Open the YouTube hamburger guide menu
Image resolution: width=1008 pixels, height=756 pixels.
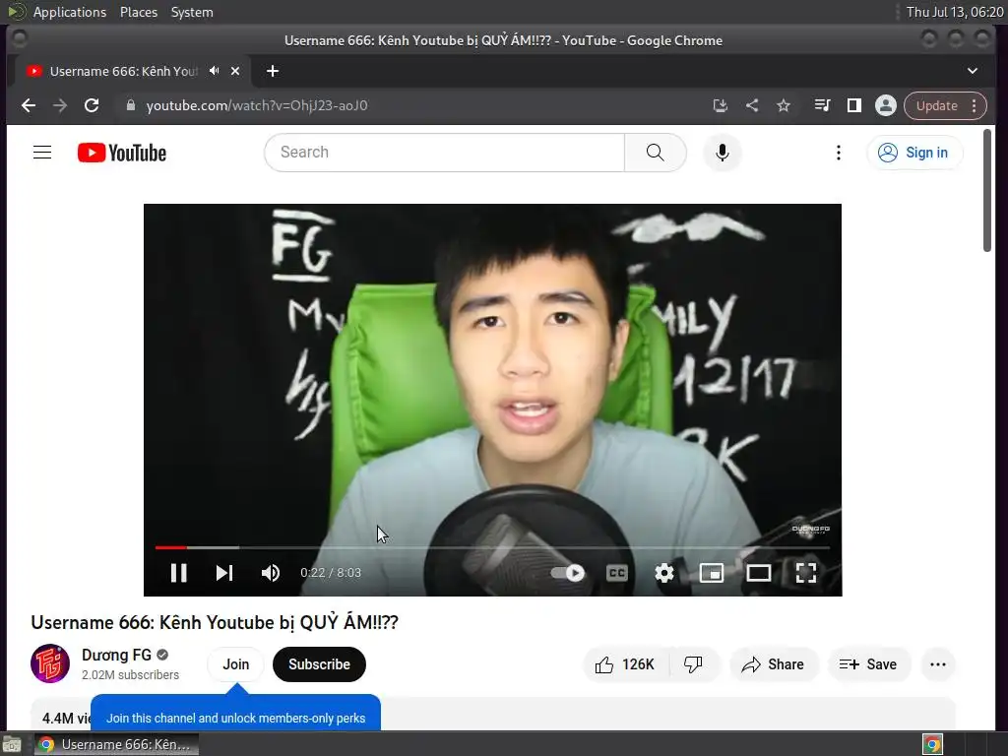[x=42, y=153]
